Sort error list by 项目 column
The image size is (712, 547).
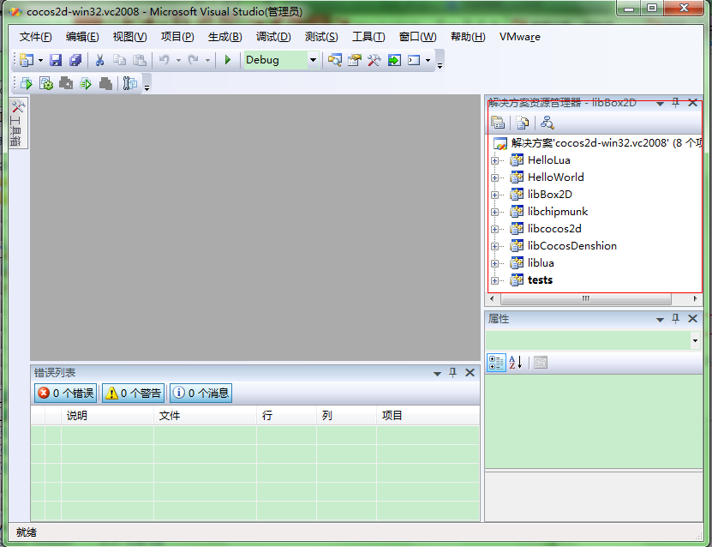428,415
